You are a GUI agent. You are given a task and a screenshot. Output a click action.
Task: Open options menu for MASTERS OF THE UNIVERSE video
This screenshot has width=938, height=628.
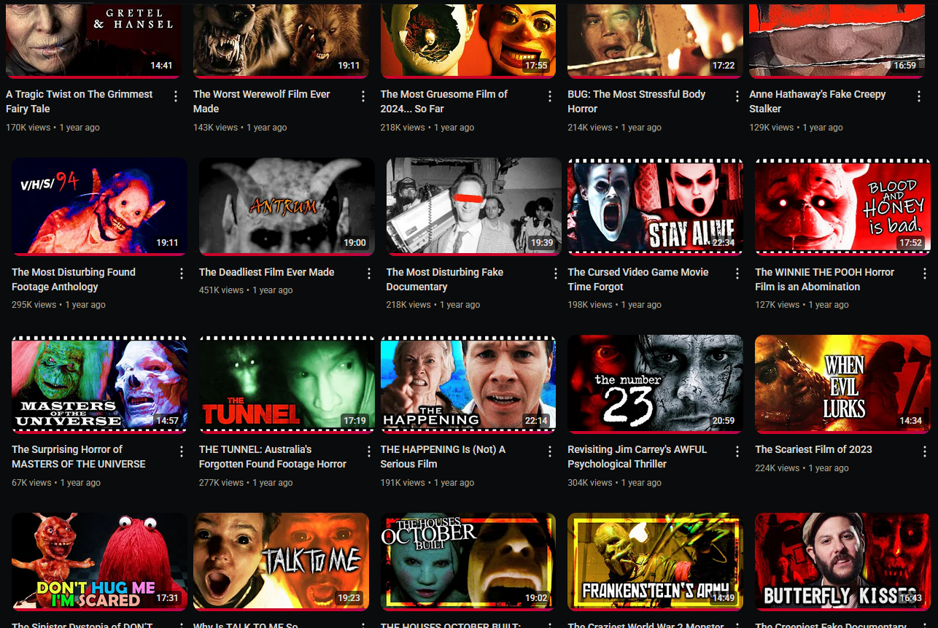pyautogui.click(x=182, y=451)
